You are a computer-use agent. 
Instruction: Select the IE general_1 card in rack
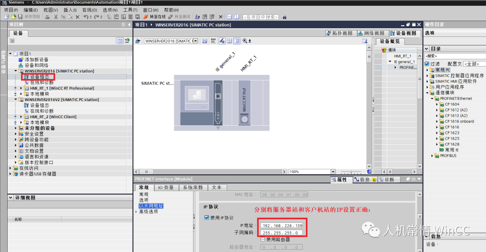click(218, 102)
